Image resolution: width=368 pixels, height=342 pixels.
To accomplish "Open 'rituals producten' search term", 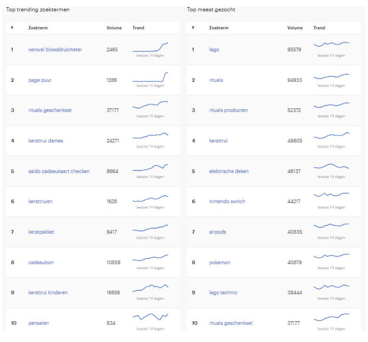I will [228, 110].
